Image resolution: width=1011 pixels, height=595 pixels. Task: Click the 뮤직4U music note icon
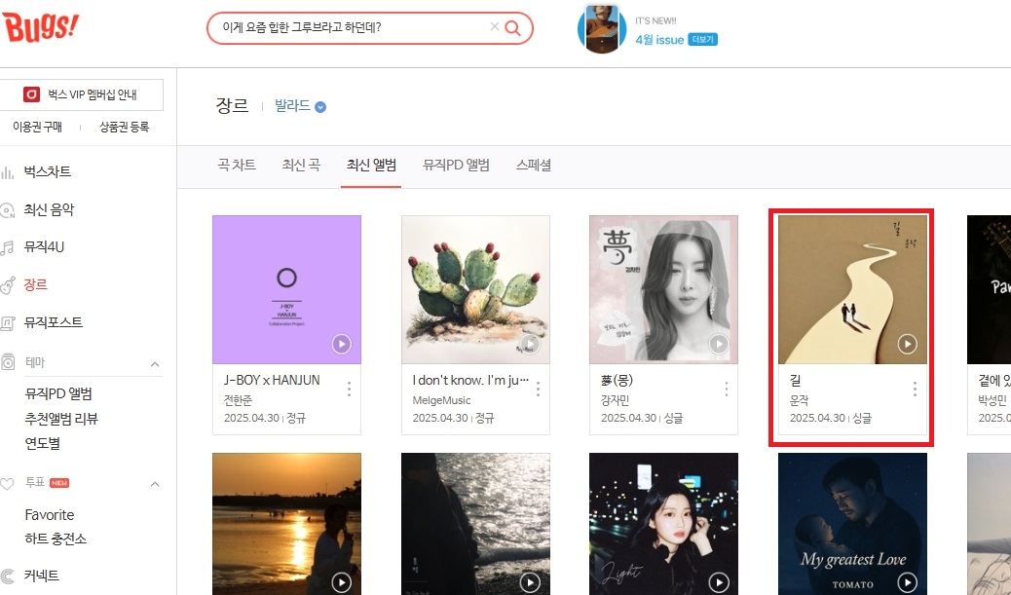click(8, 247)
